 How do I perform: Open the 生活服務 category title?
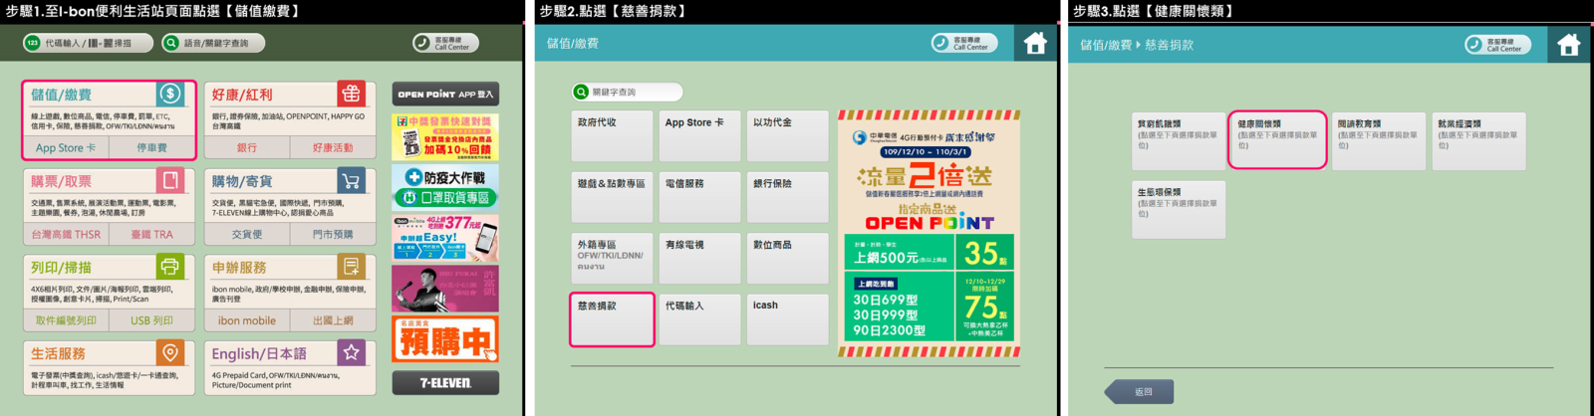tap(58, 353)
